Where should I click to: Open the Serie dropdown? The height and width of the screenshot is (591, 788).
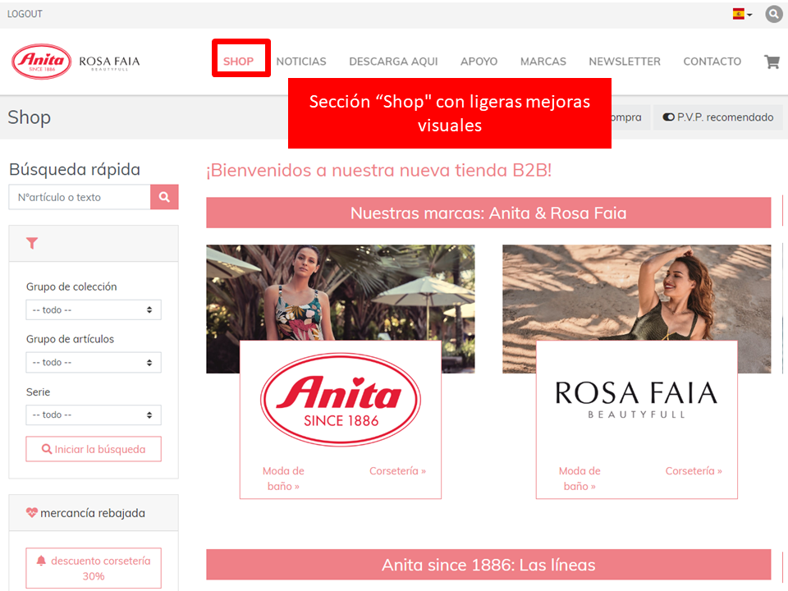pos(94,415)
